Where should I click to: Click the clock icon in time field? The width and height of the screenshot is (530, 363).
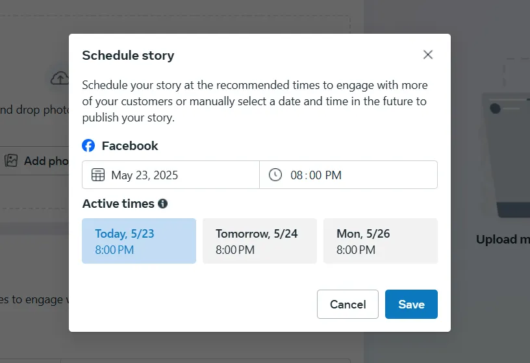click(x=275, y=175)
